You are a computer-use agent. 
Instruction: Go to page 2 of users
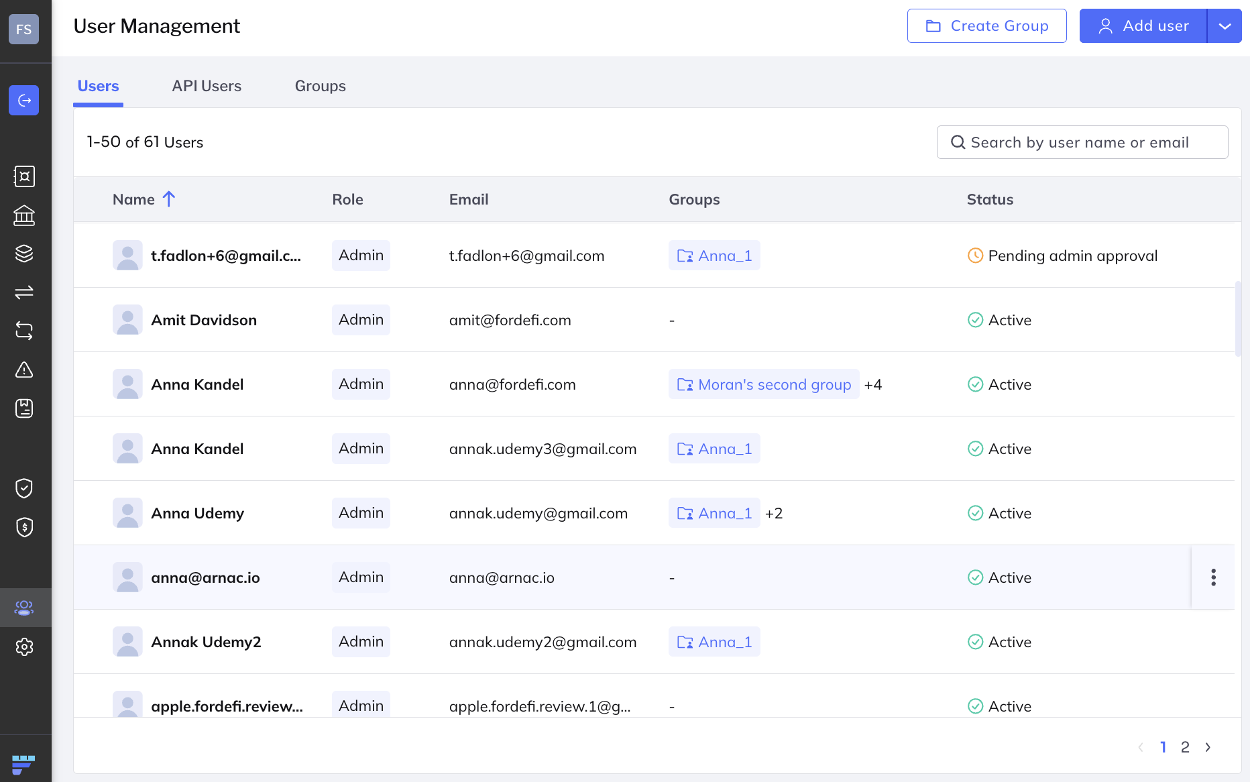[x=1185, y=747]
